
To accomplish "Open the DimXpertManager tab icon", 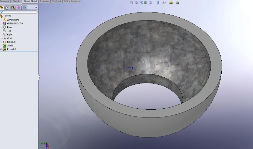I will coord(19,8).
